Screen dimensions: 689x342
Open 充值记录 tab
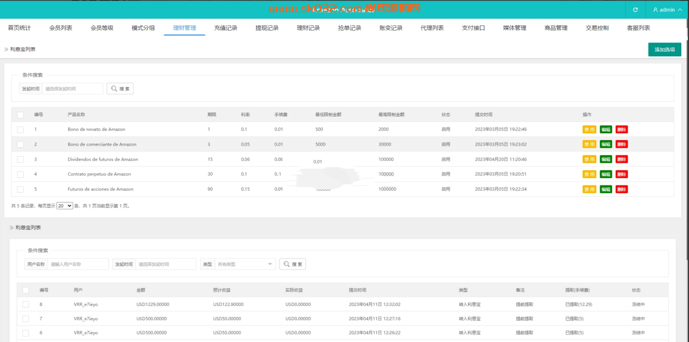click(226, 28)
